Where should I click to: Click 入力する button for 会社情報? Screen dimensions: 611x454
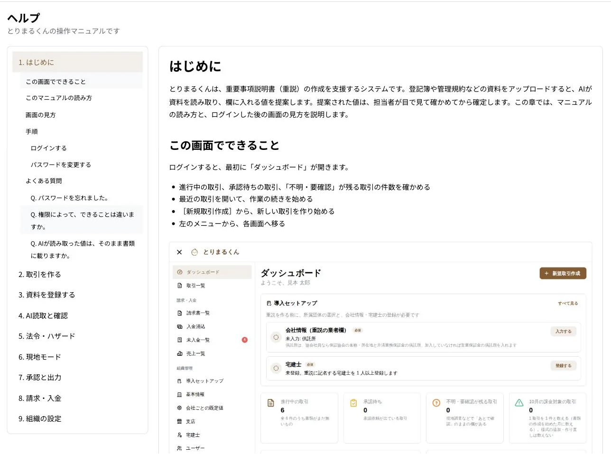(564, 331)
